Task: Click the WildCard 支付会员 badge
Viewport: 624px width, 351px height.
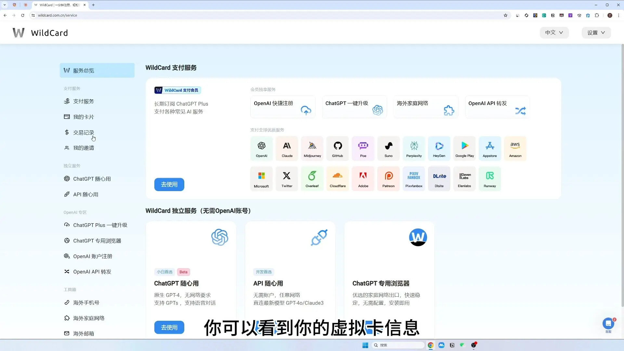Action: click(x=177, y=90)
